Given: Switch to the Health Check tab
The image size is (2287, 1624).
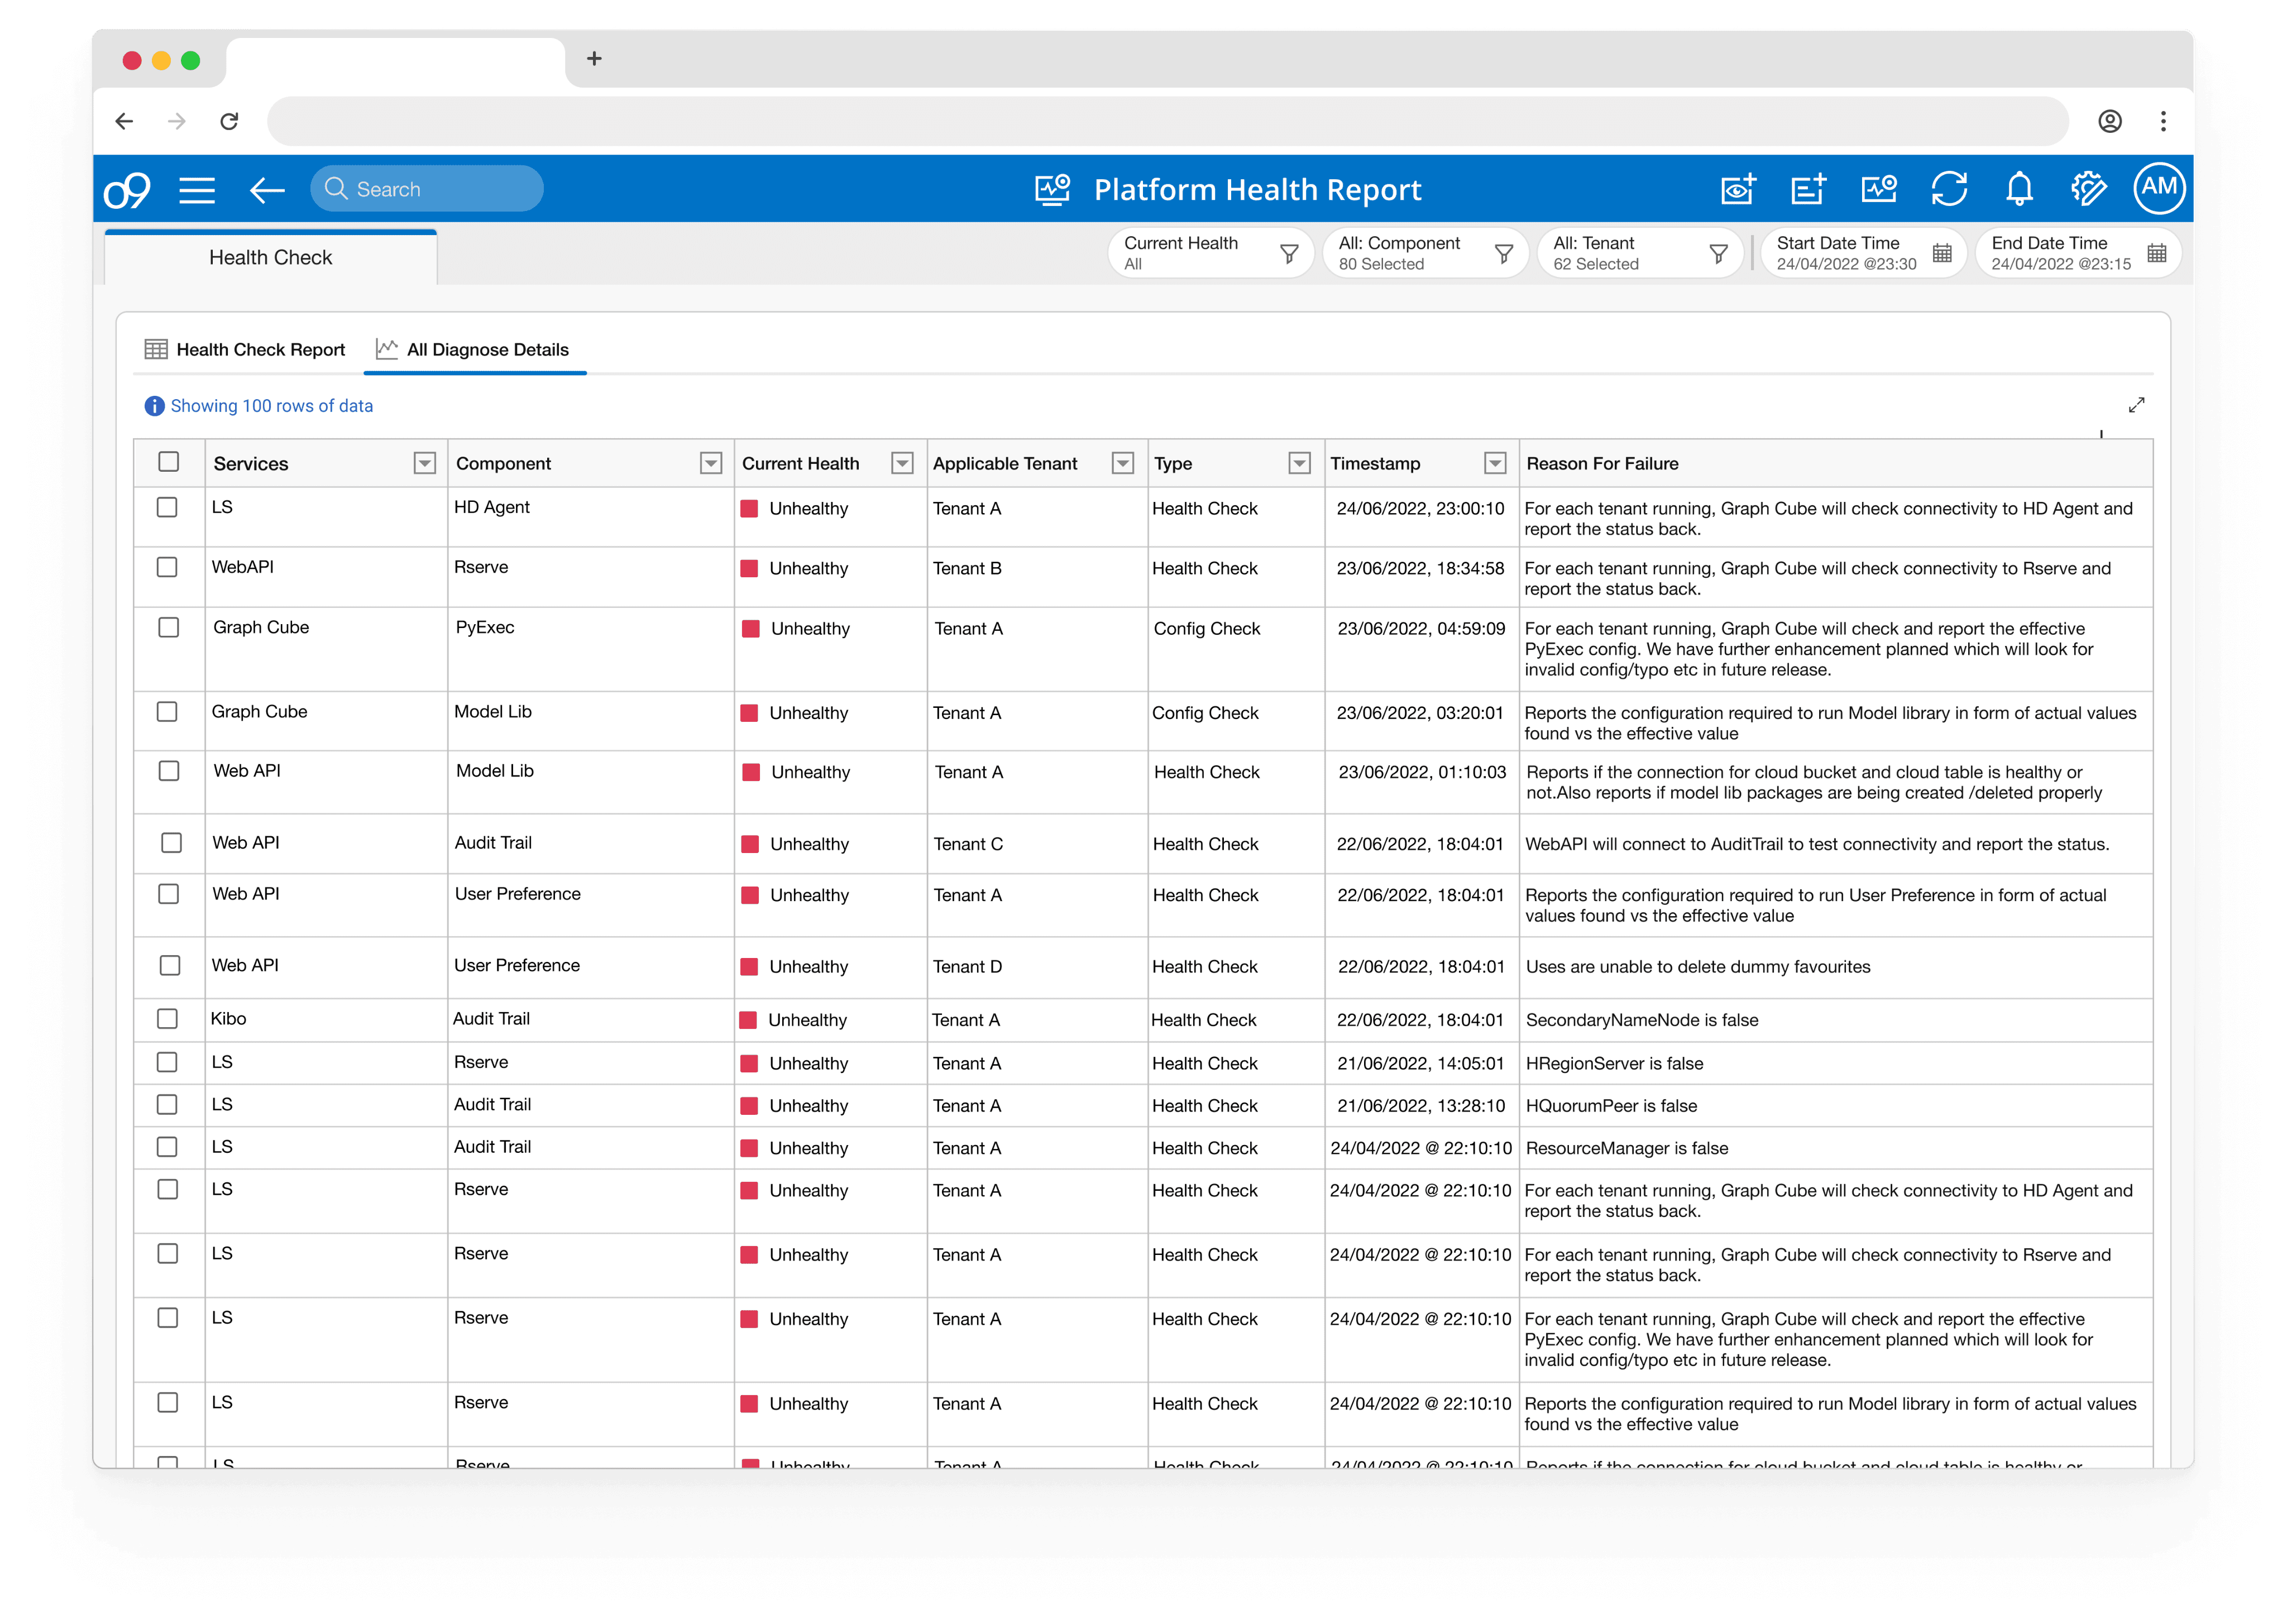Looking at the screenshot, I should click(x=270, y=258).
